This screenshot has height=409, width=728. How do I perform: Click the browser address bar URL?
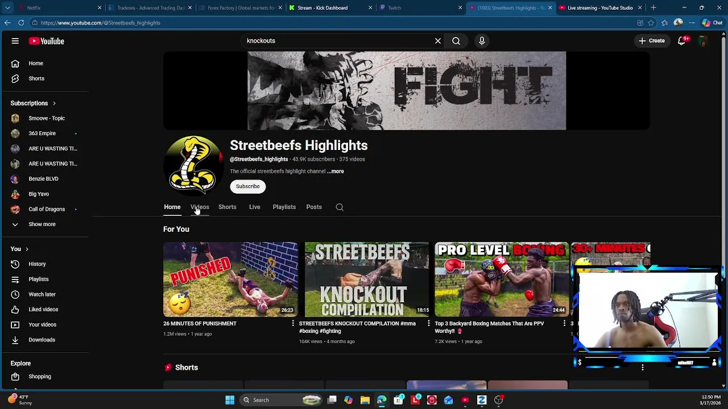pos(101,23)
